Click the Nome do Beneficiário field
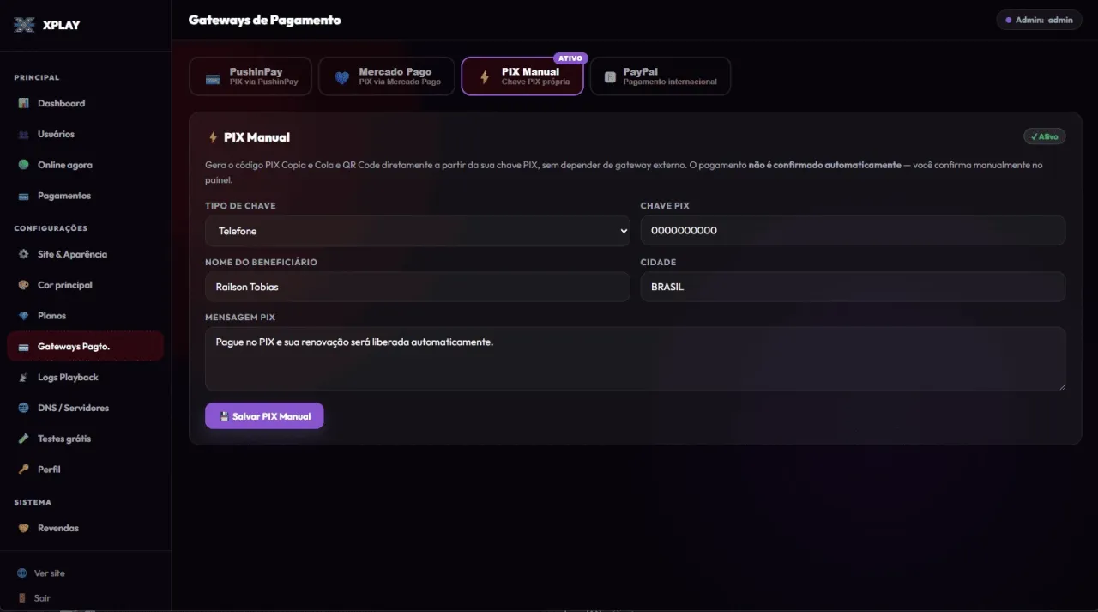The width and height of the screenshot is (1098, 612). pos(418,287)
